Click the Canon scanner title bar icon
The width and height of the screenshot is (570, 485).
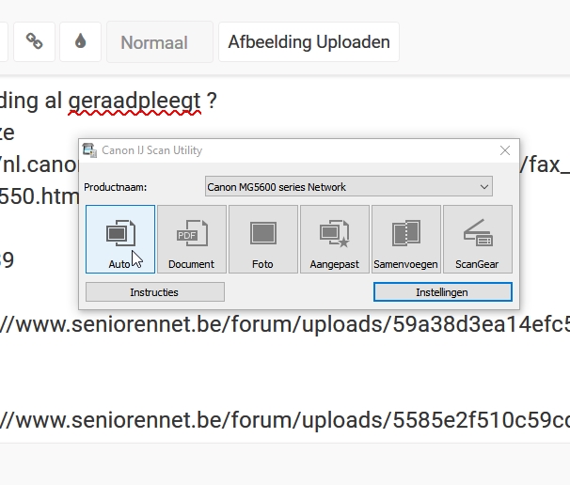click(90, 150)
